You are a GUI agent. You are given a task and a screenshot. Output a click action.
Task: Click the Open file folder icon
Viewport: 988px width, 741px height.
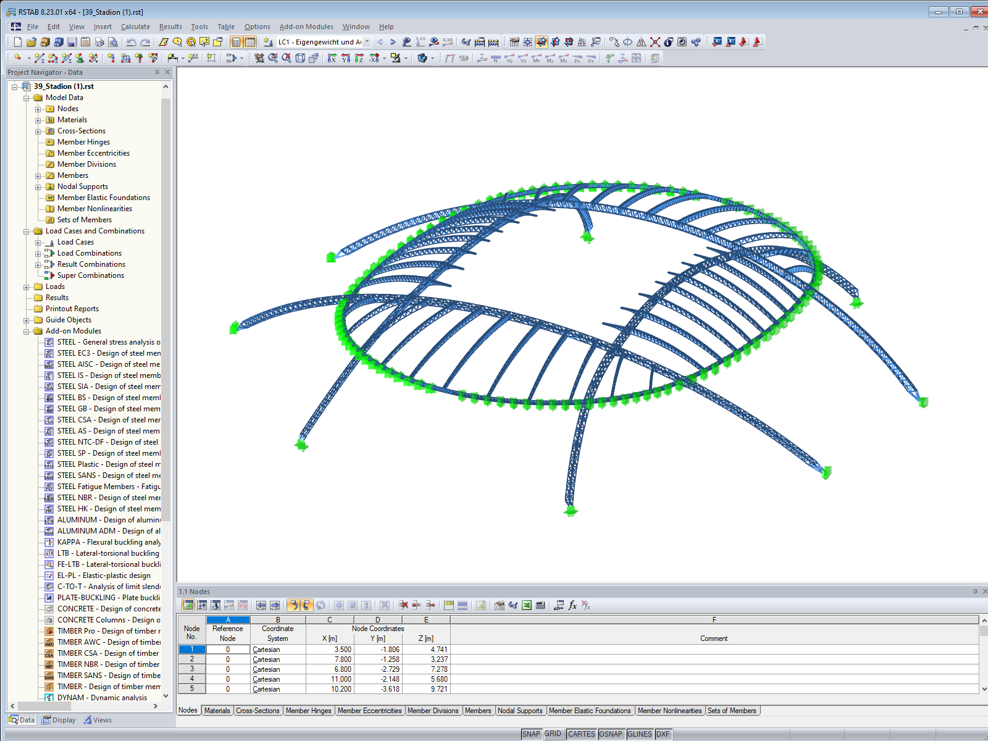pos(31,42)
